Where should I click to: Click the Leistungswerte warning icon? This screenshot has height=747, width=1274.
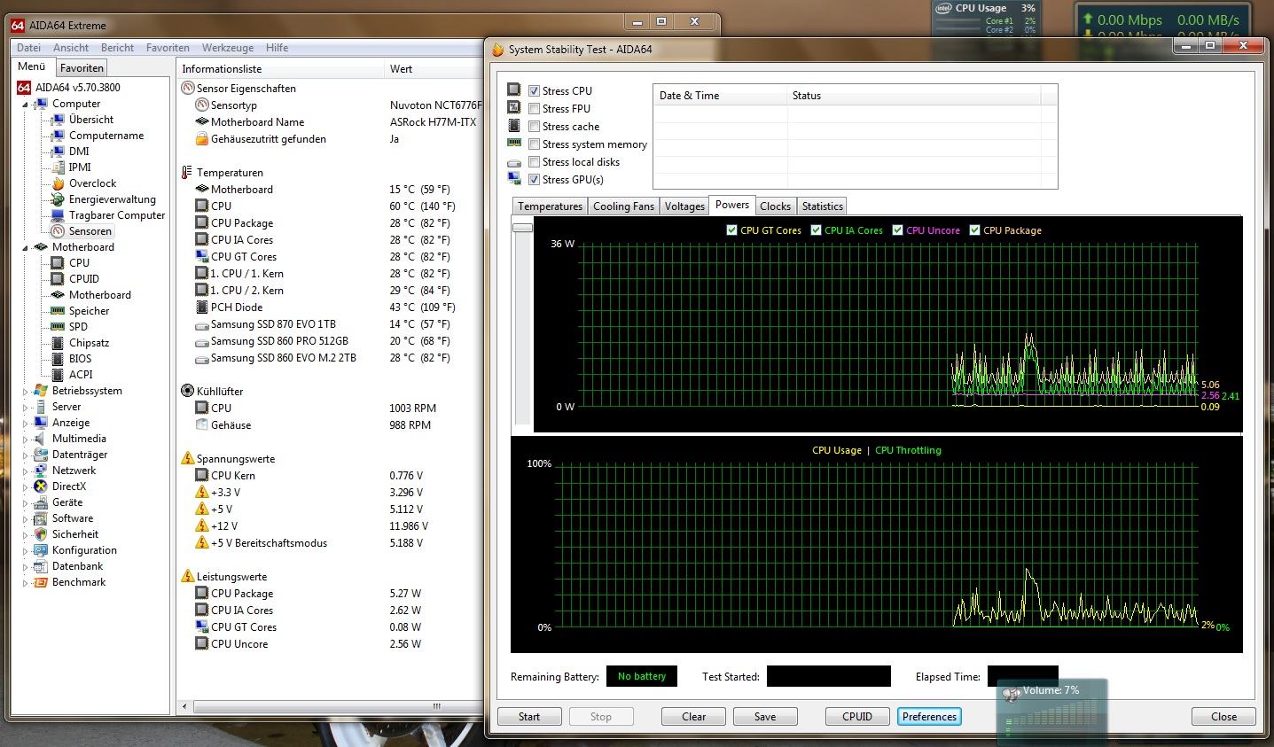(x=187, y=577)
